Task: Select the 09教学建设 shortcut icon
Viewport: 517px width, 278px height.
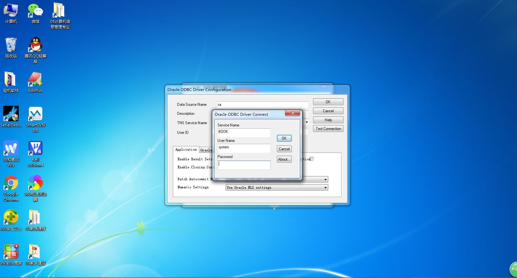Action: pos(36,254)
